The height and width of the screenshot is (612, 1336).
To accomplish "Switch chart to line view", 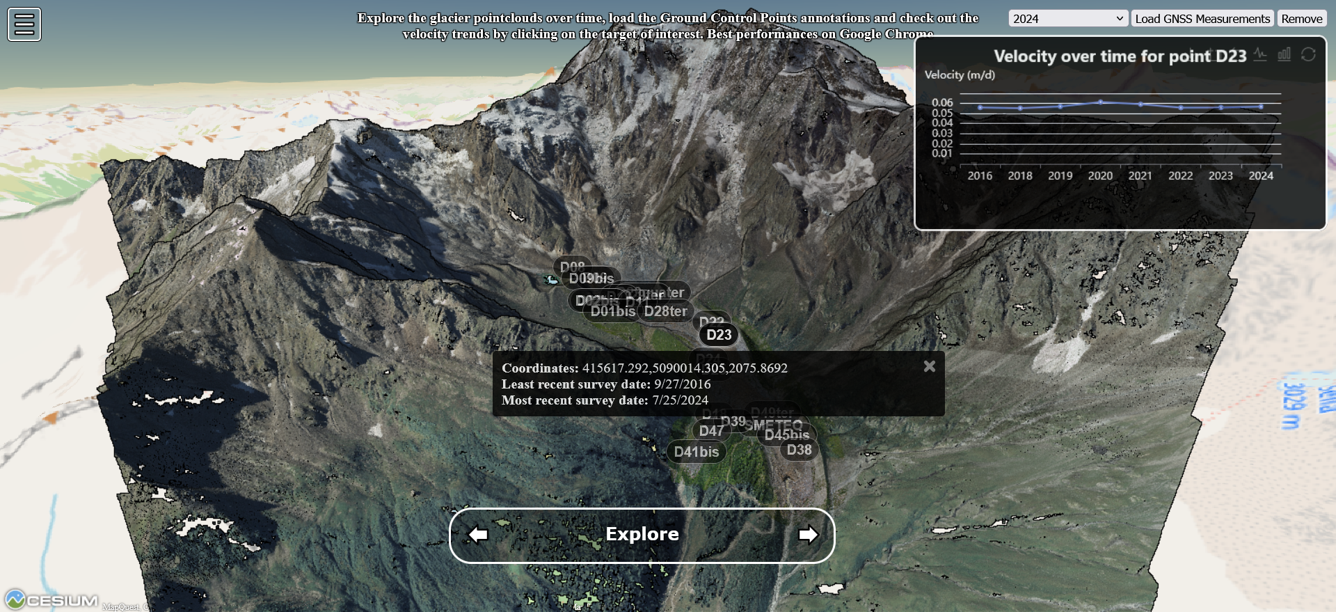I will (x=1260, y=54).
